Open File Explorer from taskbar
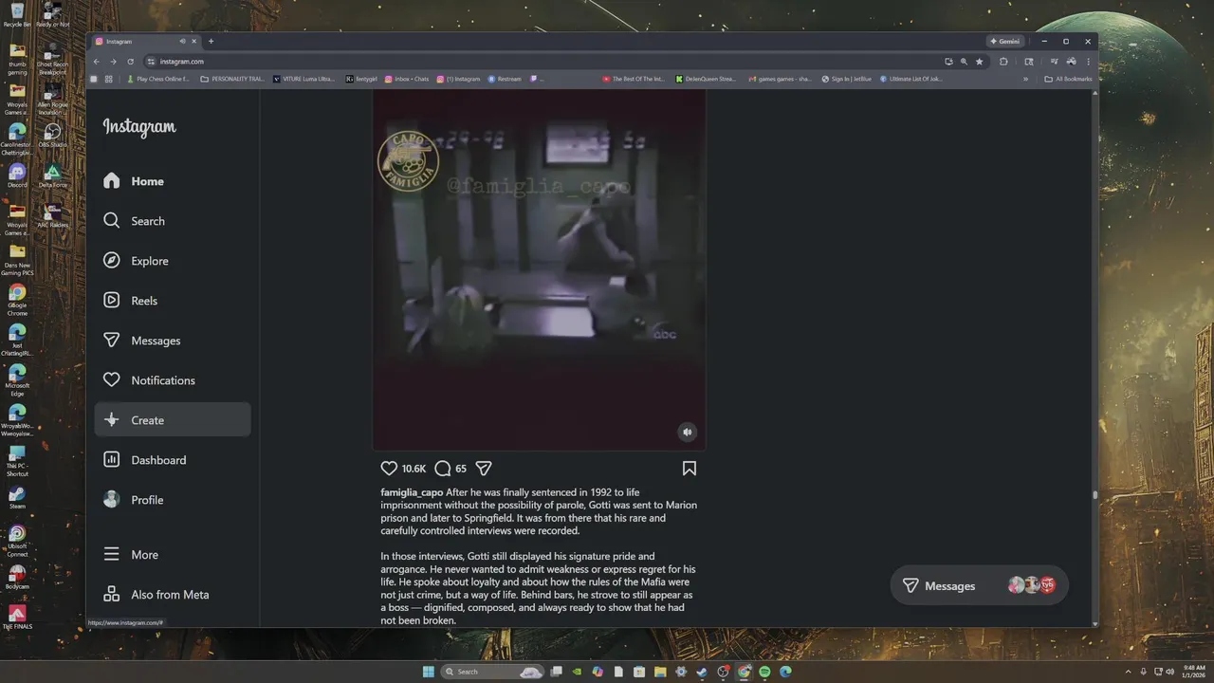Screen dimensions: 1214x683 (x=660, y=672)
